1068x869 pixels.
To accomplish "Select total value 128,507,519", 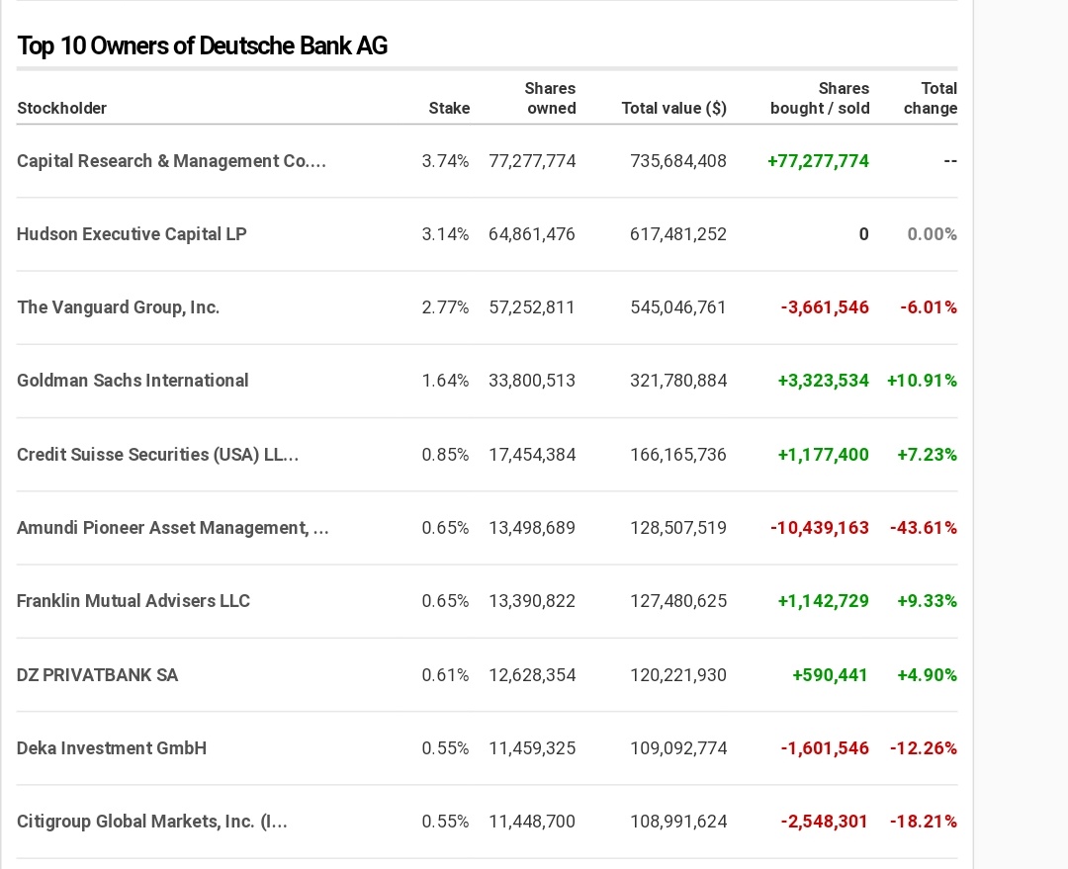I will [678, 528].
